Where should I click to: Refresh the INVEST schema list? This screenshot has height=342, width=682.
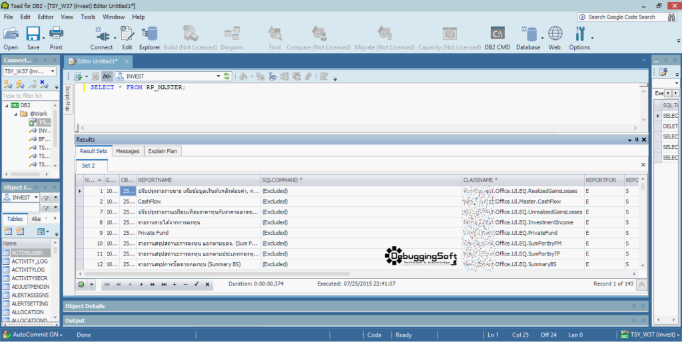coord(226,77)
